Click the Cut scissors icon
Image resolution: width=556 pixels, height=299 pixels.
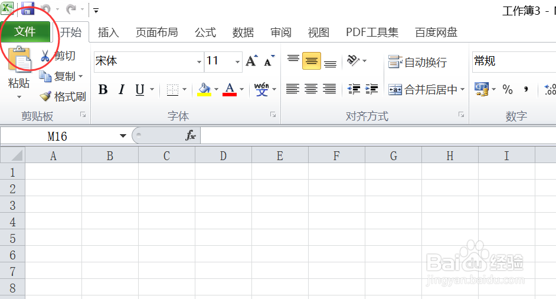(45, 56)
